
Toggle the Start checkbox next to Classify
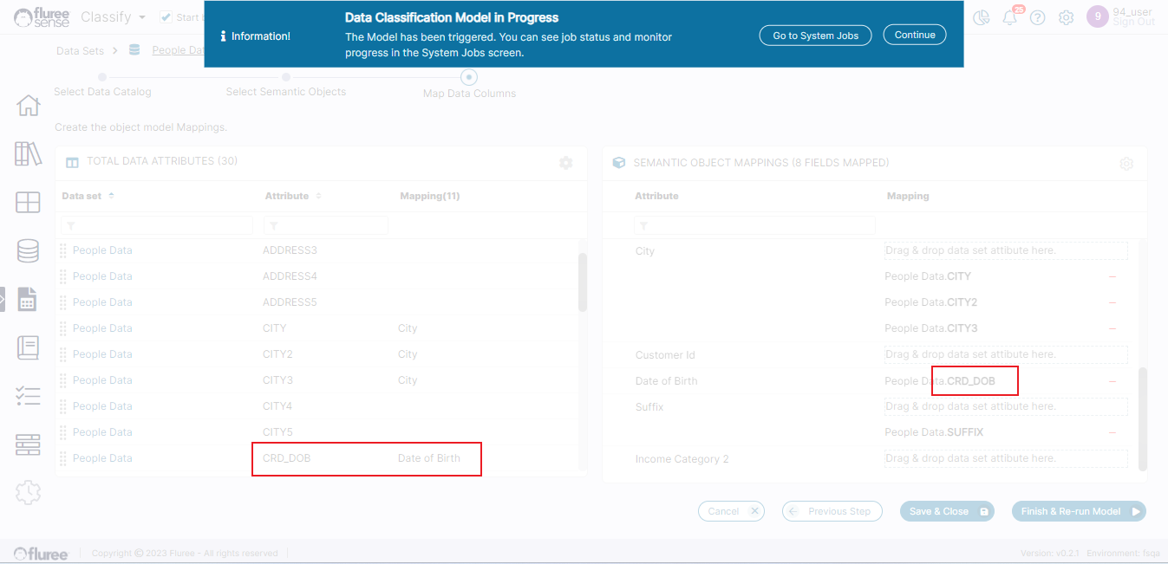[166, 17]
